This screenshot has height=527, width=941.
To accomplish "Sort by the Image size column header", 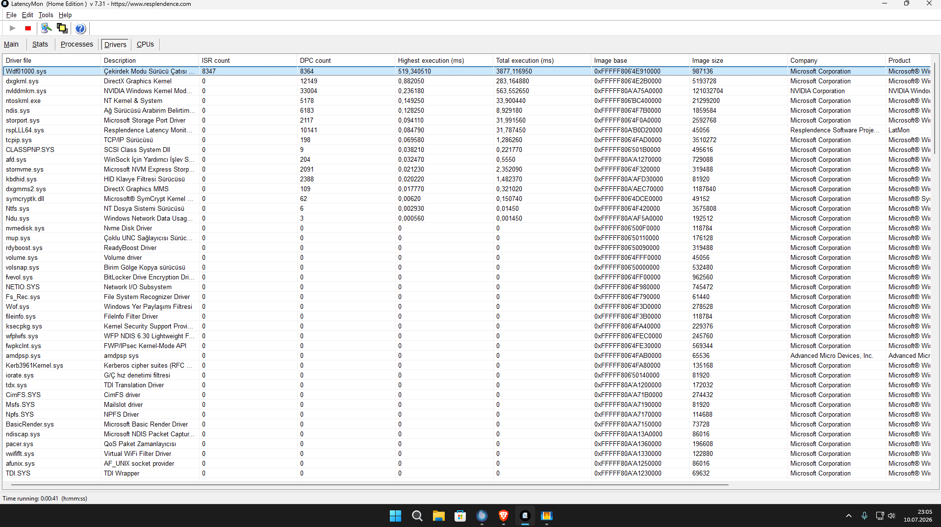I will [x=738, y=60].
